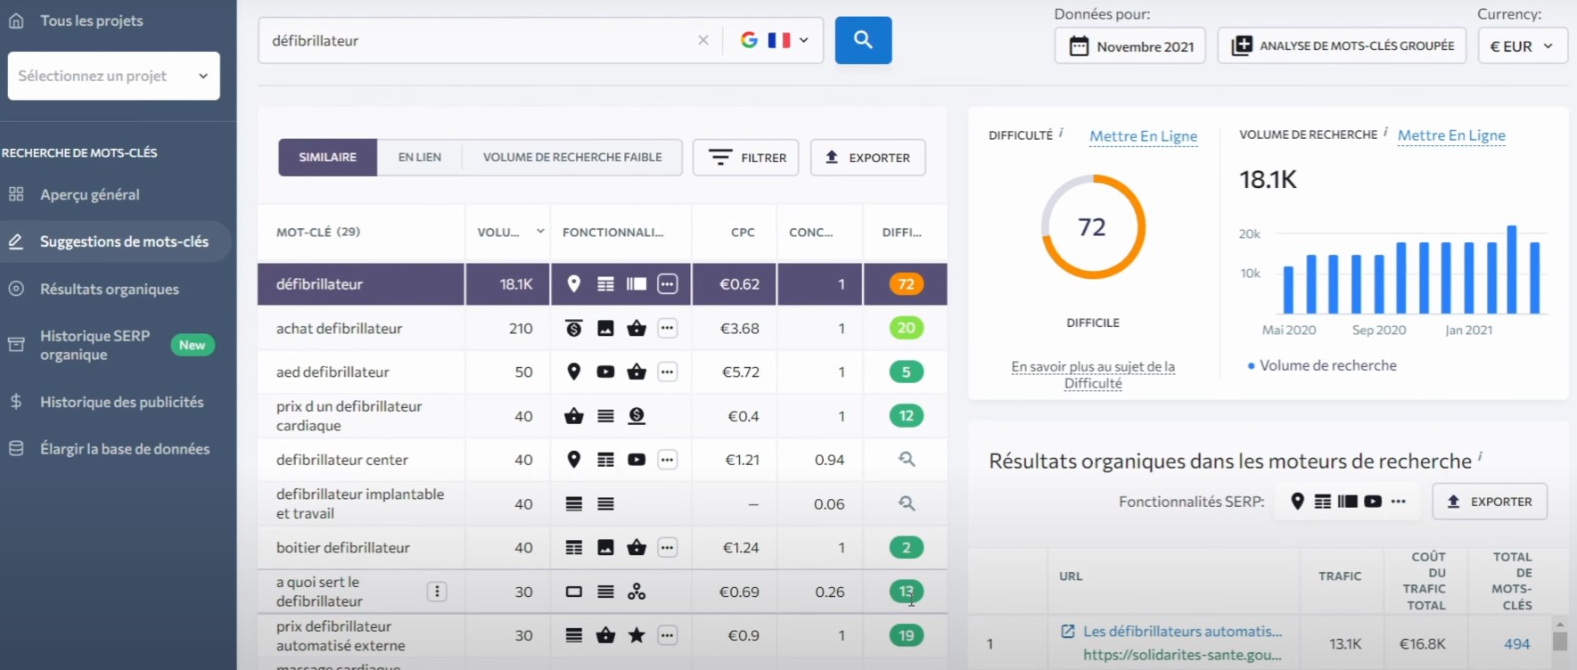Open Résultats organiques in the sidebar
1577x670 pixels.
(109, 289)
